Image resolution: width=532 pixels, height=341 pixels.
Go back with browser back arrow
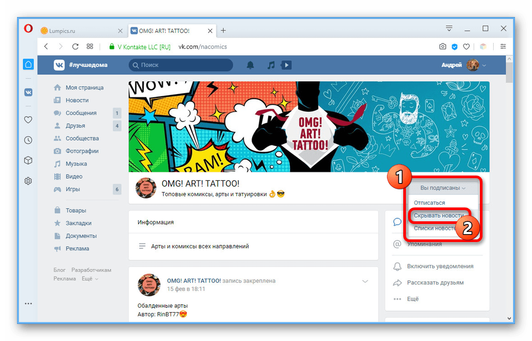tap(46, 46)
